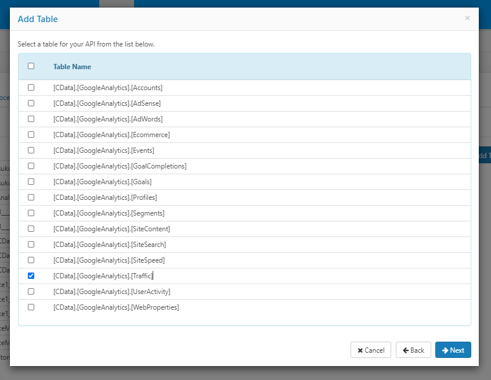Screen dimensions: 491x380
Task: Check the WebProperties table checkbox
Action: coord(31,307)
